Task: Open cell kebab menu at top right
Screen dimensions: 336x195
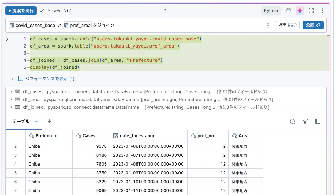Action: pyautogui.click(x=322, y=11)
